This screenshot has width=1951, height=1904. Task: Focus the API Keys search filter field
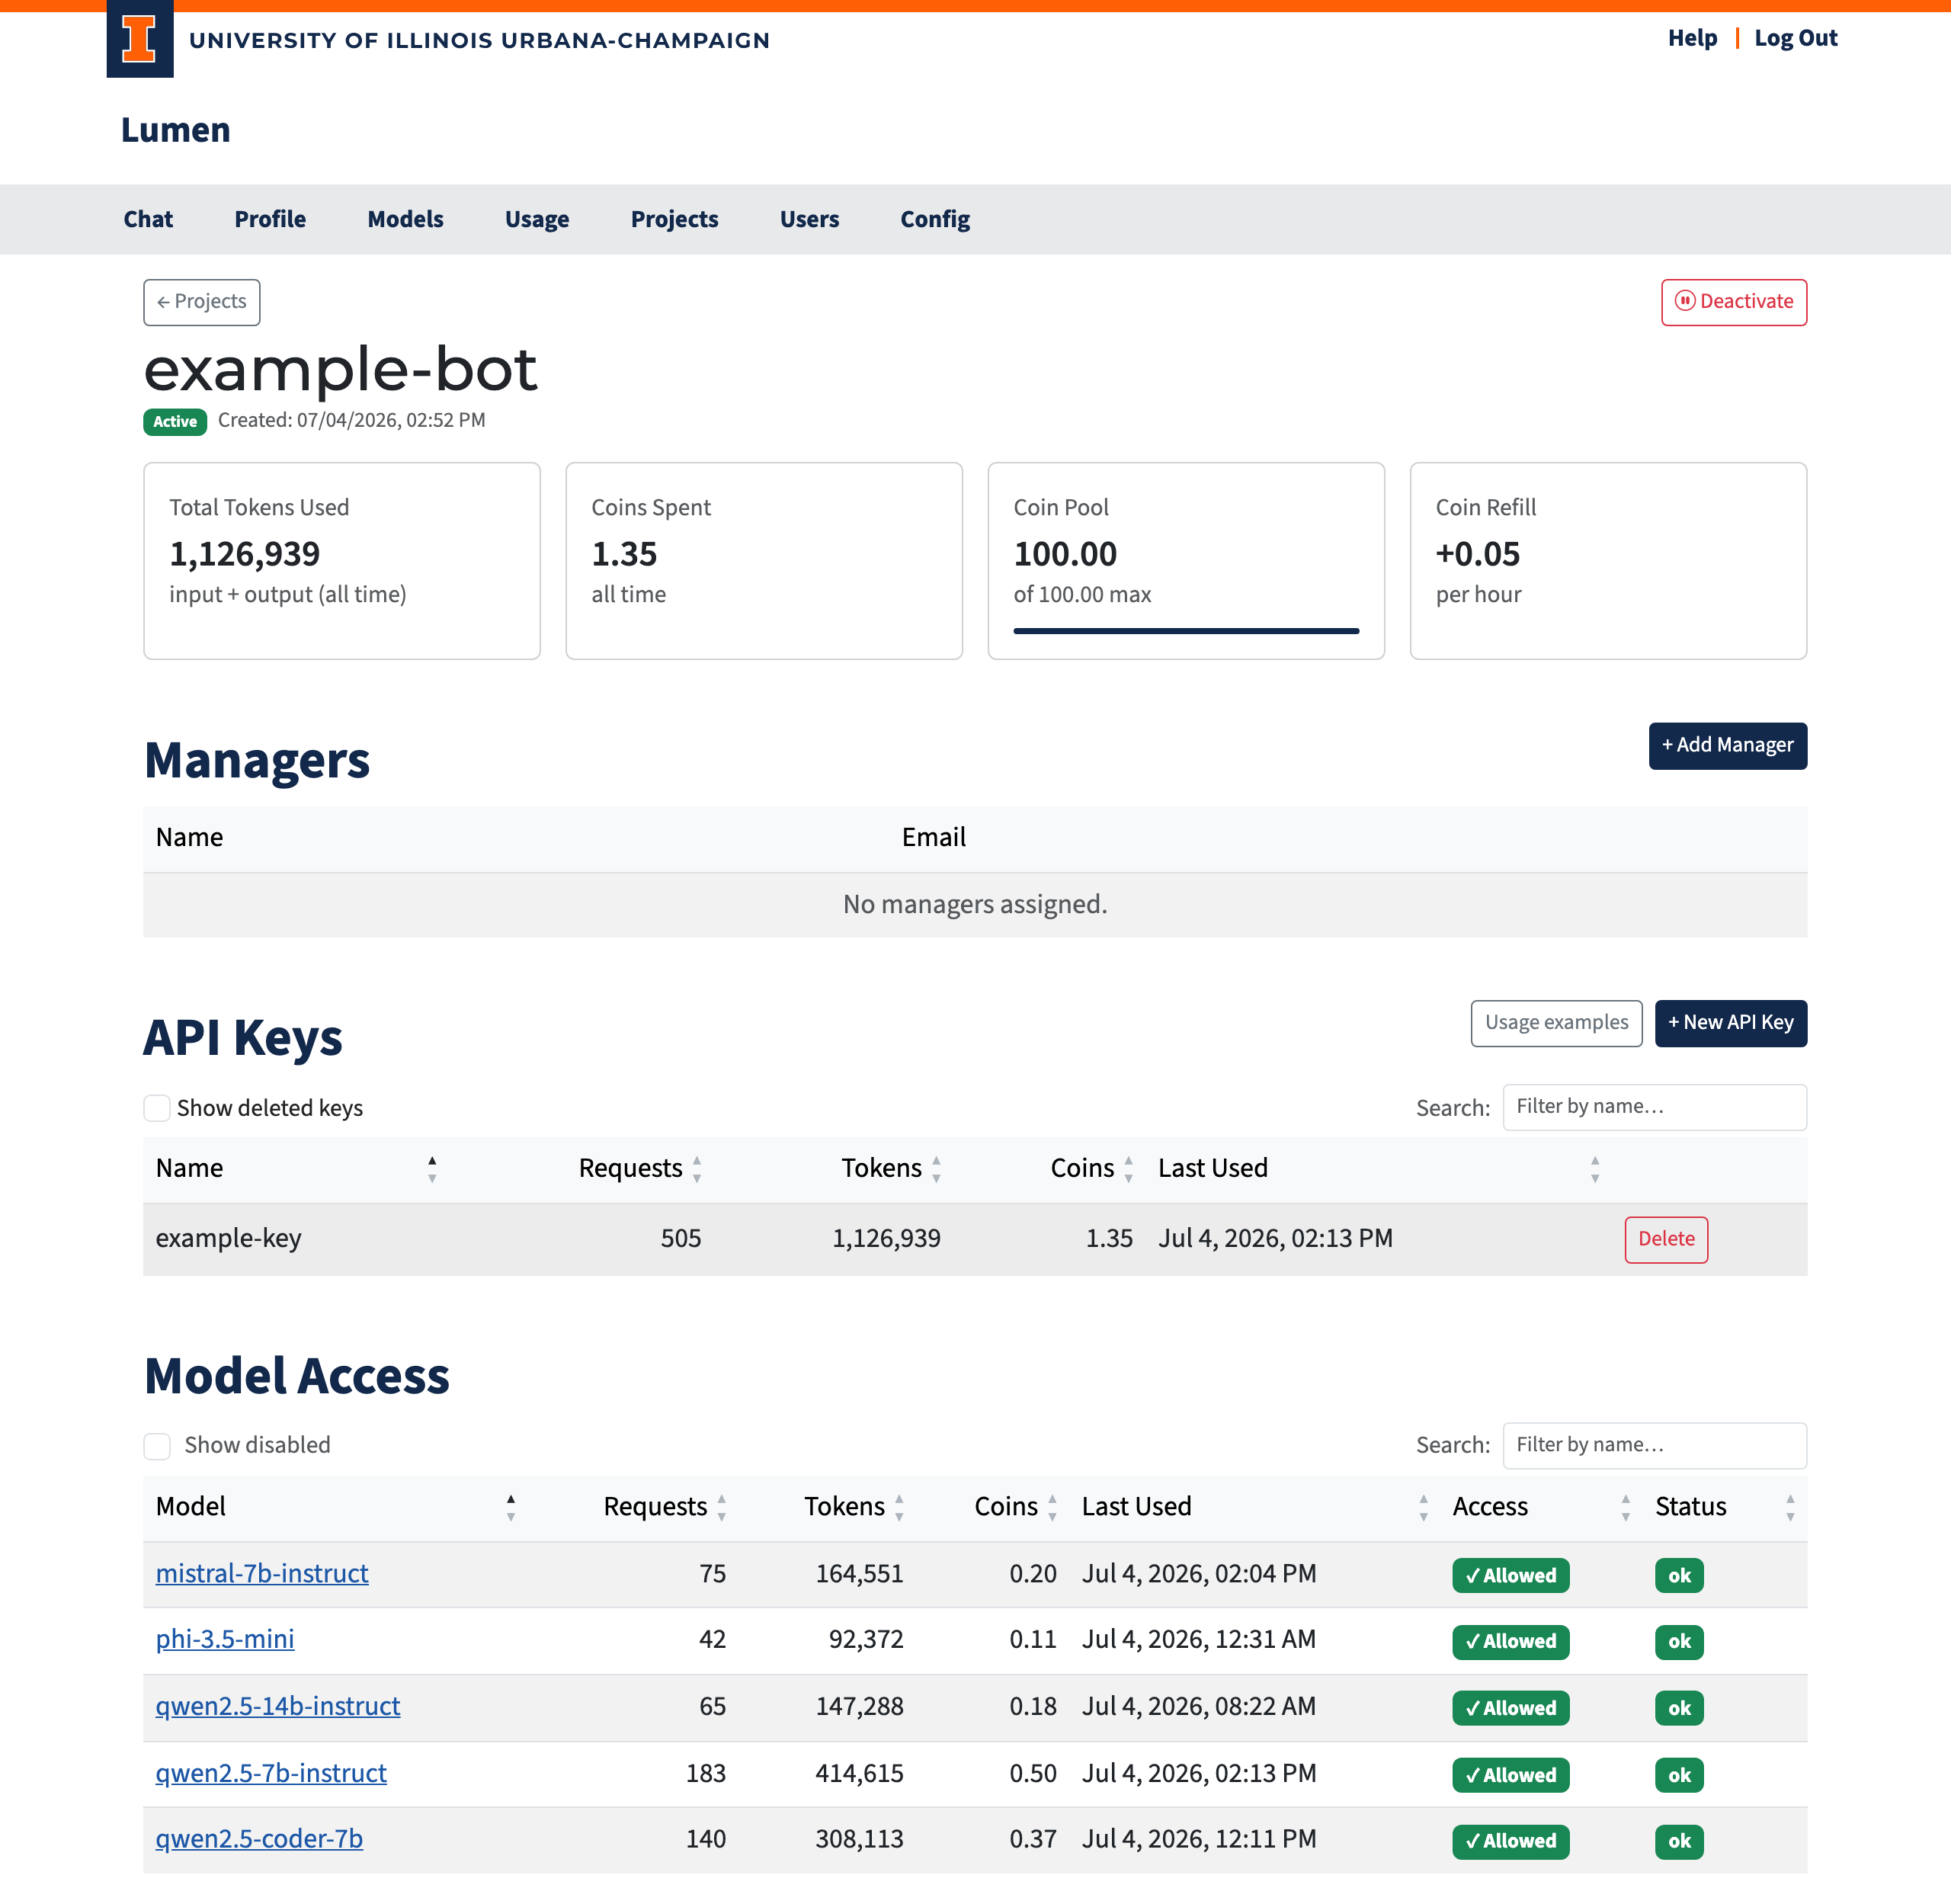tap(1654, 1107)
